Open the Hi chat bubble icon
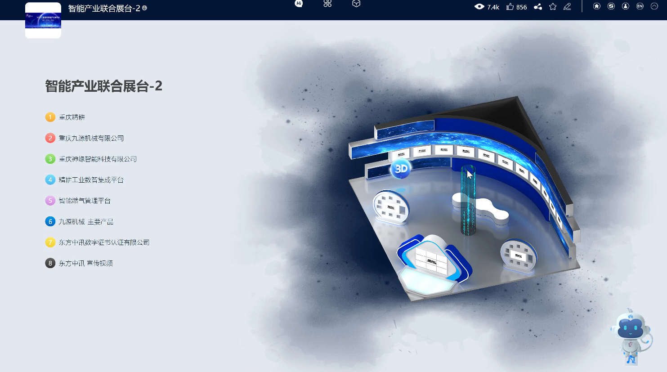 (x=299, y=4)
